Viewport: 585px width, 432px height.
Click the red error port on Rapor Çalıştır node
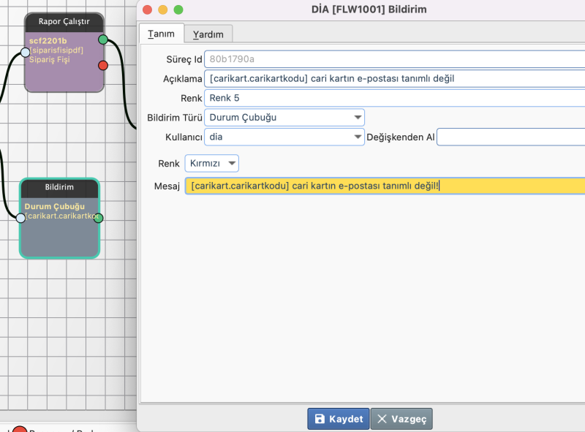pos(103,66)
